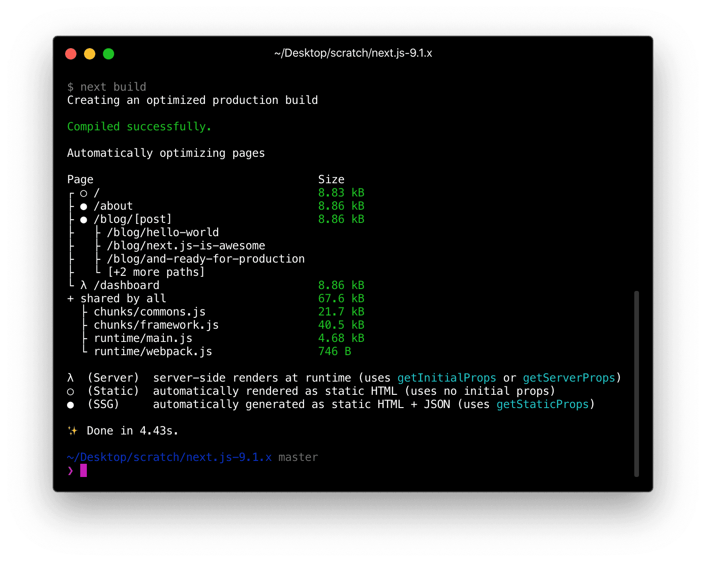Click the /dashboard page entry
This screenshot has height=562, width=706.
point(126,285)
